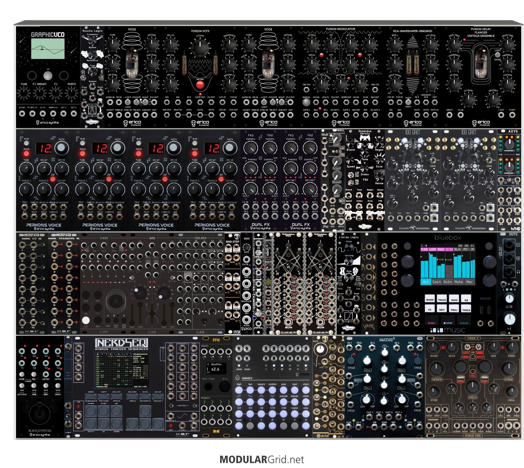The height and width of the screenshot is (468, 524).
Task: Switch to the Vol tab on bluebox screen
Action: (426, 282)
